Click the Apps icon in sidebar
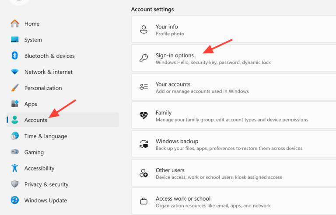Screen dimensions: 336x215 coord(15,104)
